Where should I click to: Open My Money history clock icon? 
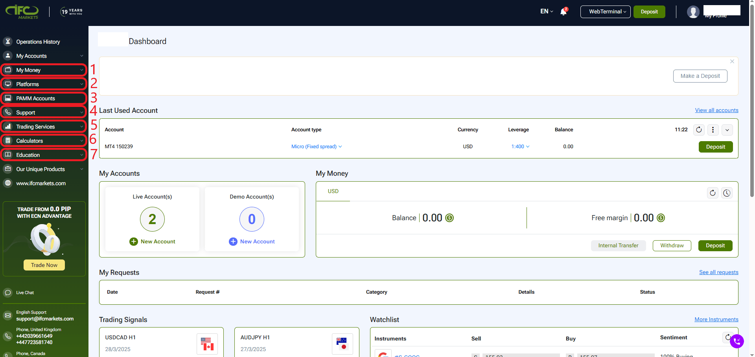pos(727,193)
